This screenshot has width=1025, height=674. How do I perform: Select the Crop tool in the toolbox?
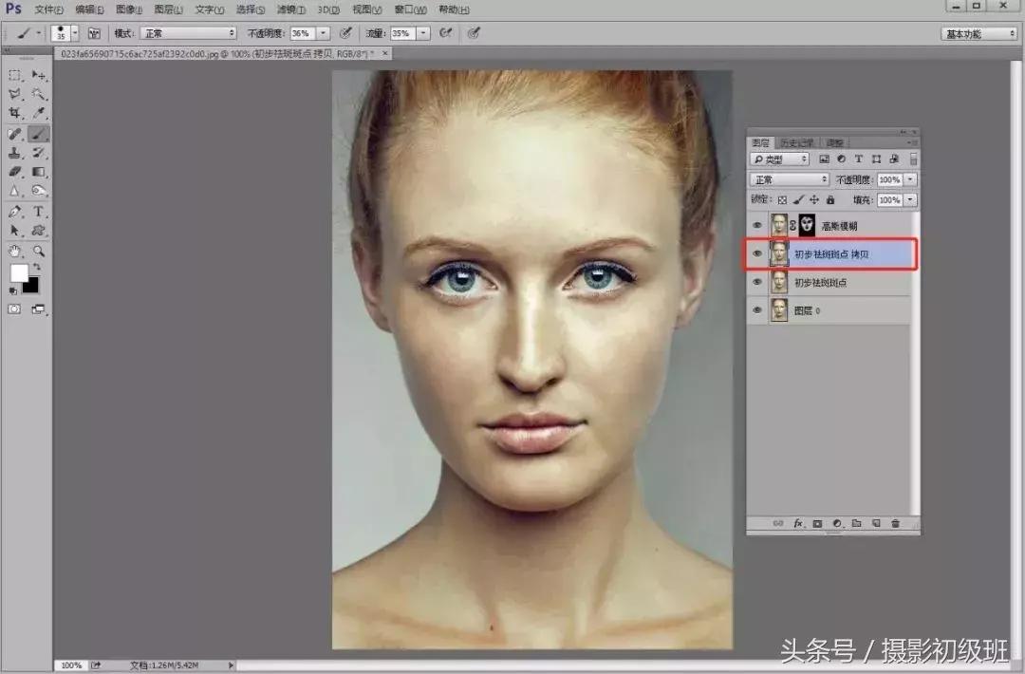click(15, 113)
